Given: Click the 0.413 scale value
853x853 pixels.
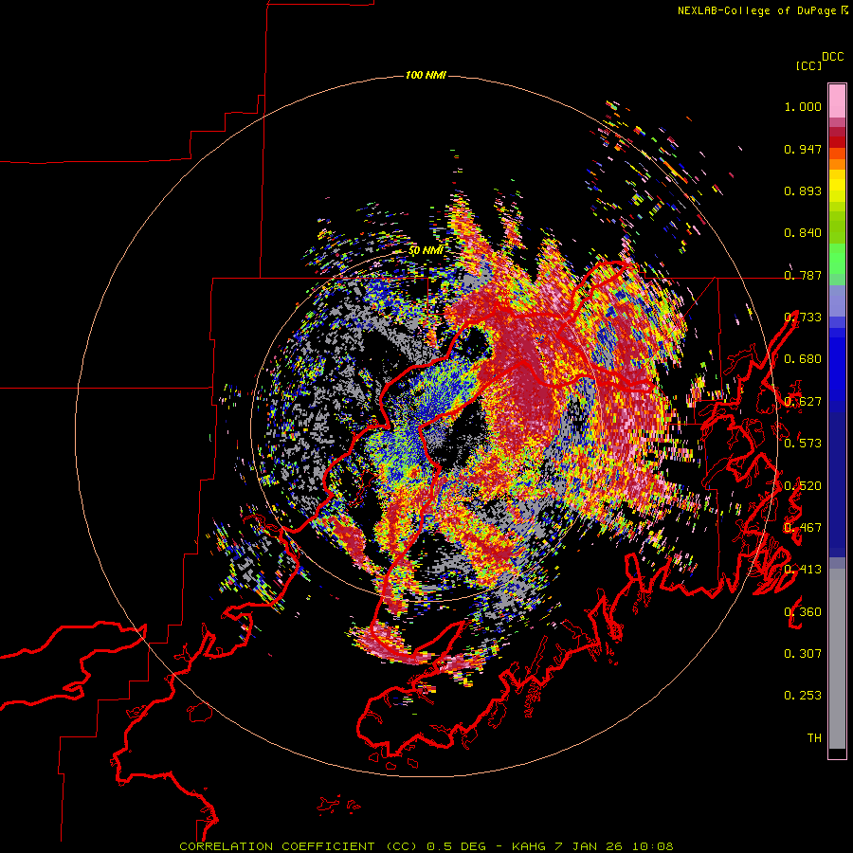Looking at the screenshot, I should pyautogui.click(x=803, y=570).
